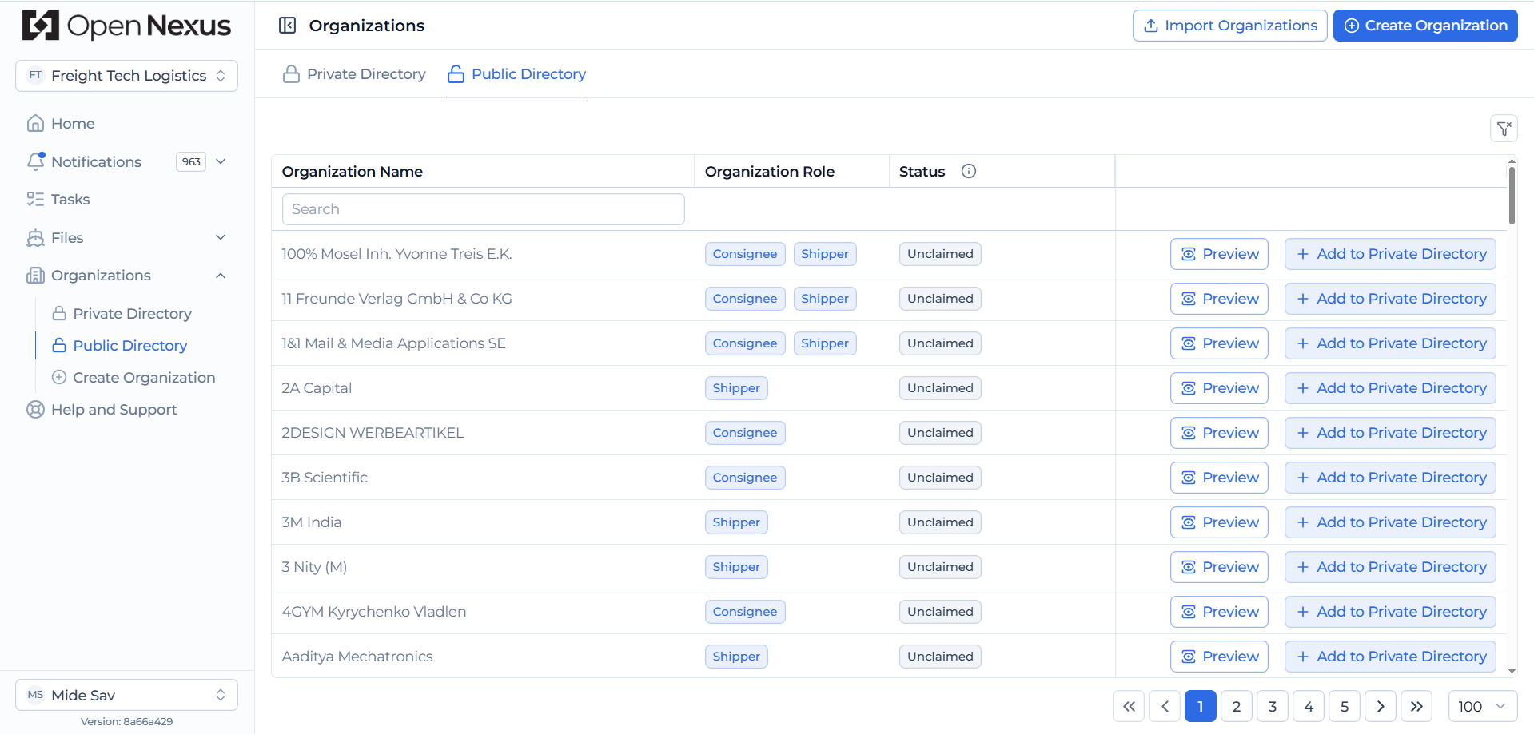The image size is (1534, 734).
Task: Go to page 4
Action: (x=1309, y=706)
